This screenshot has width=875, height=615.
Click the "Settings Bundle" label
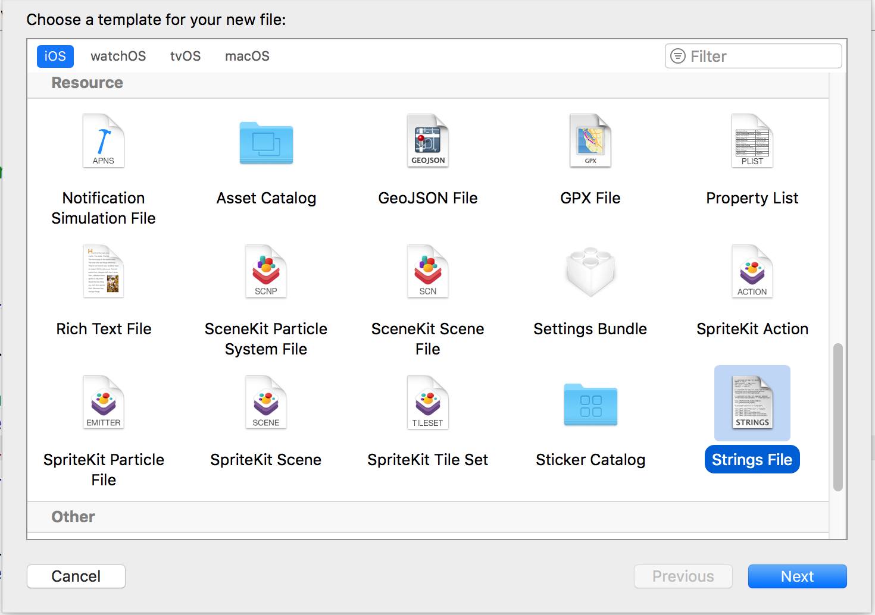click(x=590, y=329)
